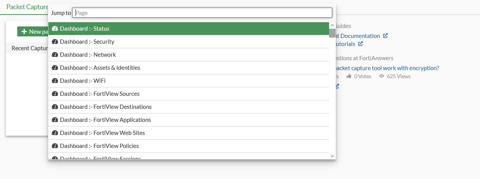Click external-link icon beside Documentation
Viewport: 480px width, 179px height.
coord(385,36)
